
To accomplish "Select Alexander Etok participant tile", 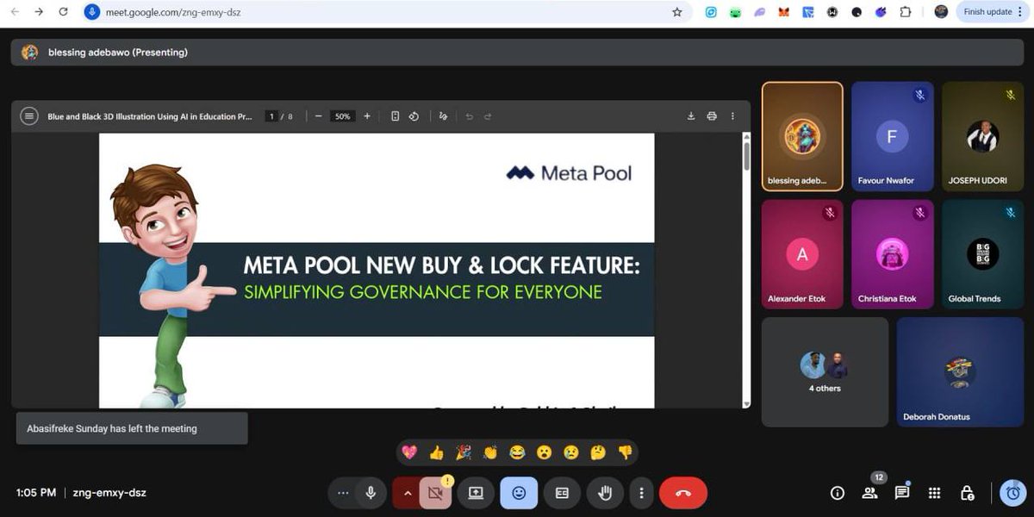I will pyautogui.click(x=803, y=254).
